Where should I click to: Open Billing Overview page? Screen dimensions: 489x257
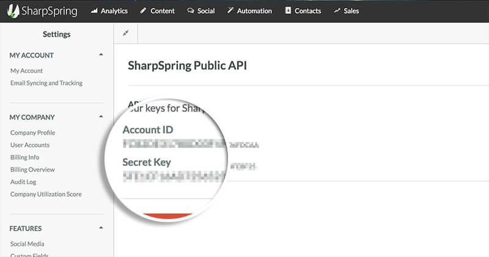(32, 169)
